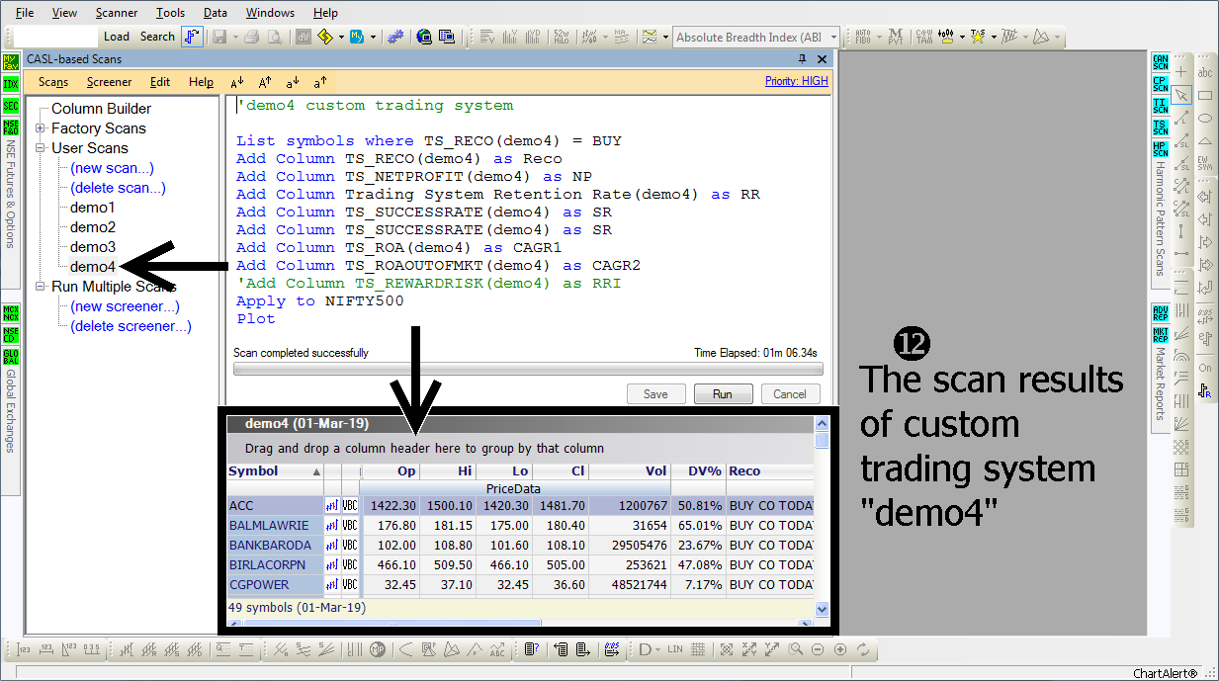Click the blue gears settings icon
This screenshot has height=681, width=1219.
394,37
